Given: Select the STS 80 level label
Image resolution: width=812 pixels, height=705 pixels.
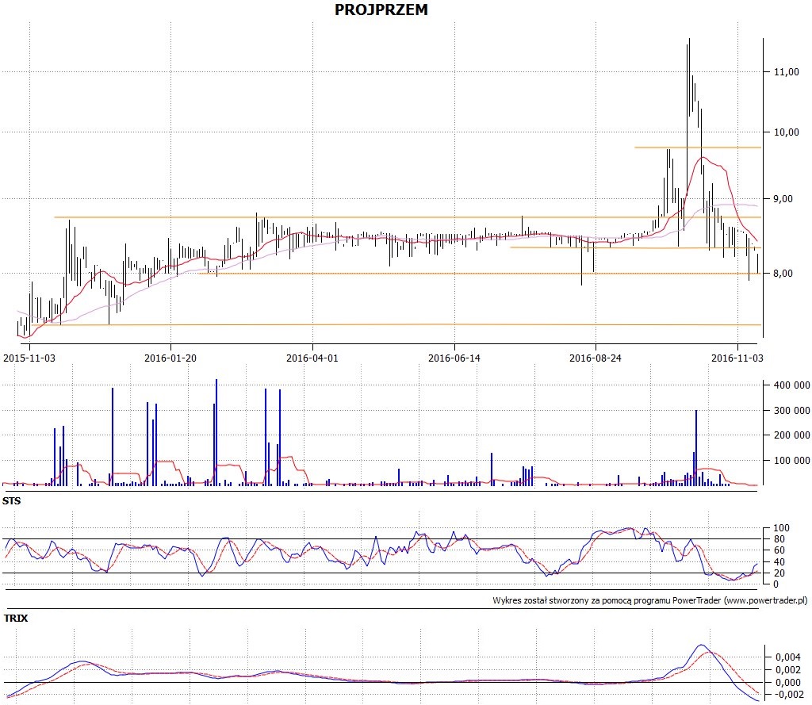Looking at the screenshot, I should 779,539.
